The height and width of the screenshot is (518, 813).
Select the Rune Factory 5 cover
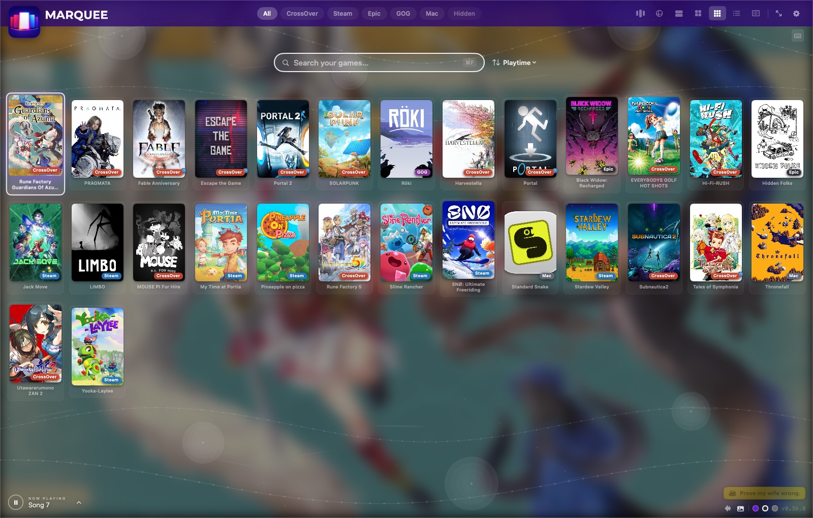click(x=345, y=242)
